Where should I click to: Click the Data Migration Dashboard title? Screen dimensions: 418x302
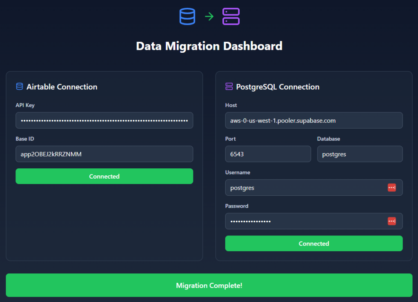(x=209, y=46)
